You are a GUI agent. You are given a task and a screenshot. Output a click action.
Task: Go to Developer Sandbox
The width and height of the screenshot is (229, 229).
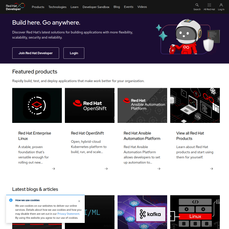click(96, 7)
